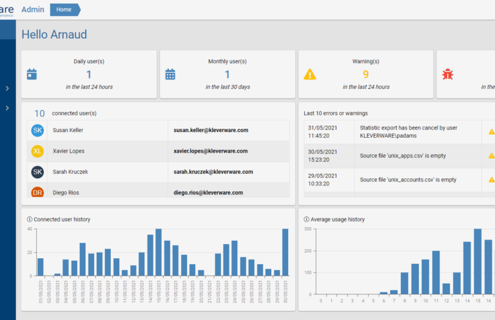
Task: Click diego.rios@kleverware.com email
Action: (208, 193)
